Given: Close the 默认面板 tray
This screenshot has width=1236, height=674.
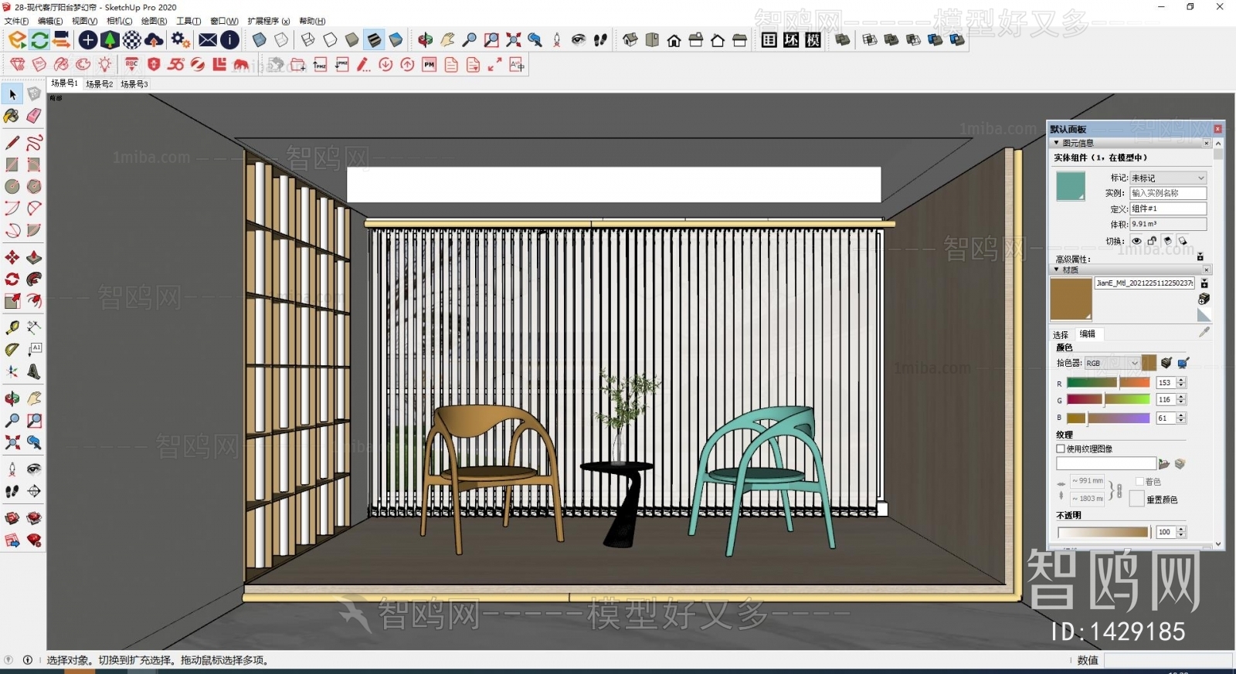Looking at the screenshot, I should (x=1217, y=129).
